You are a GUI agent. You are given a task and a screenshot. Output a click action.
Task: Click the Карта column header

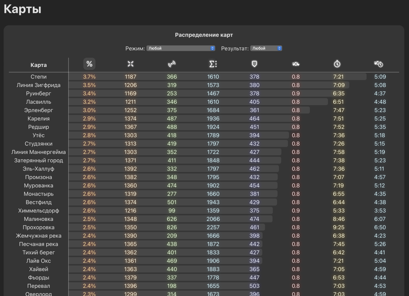click(39, 65)
